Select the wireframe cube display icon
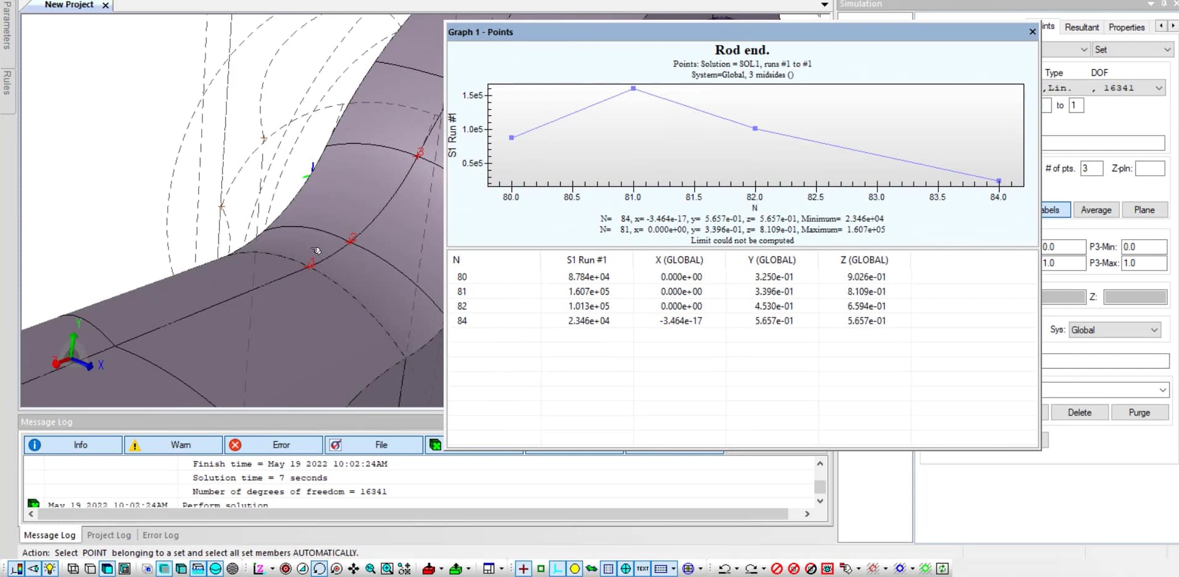The width and height of the screenshot is (1179, 577). click(73, 568)
